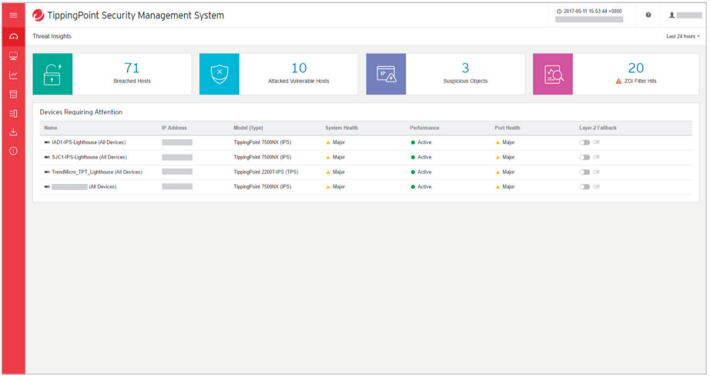Click the TippingPoint Security Management System title
This screenshot has width=710, height=377.
[136, 15]
